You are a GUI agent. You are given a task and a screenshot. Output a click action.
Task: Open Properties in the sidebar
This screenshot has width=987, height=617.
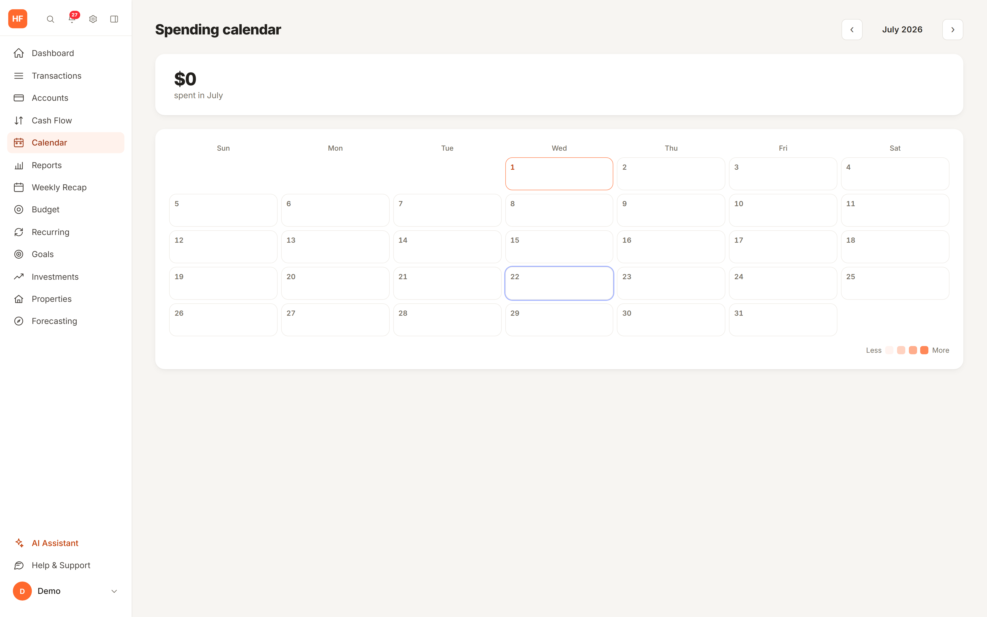coord(66,299)
